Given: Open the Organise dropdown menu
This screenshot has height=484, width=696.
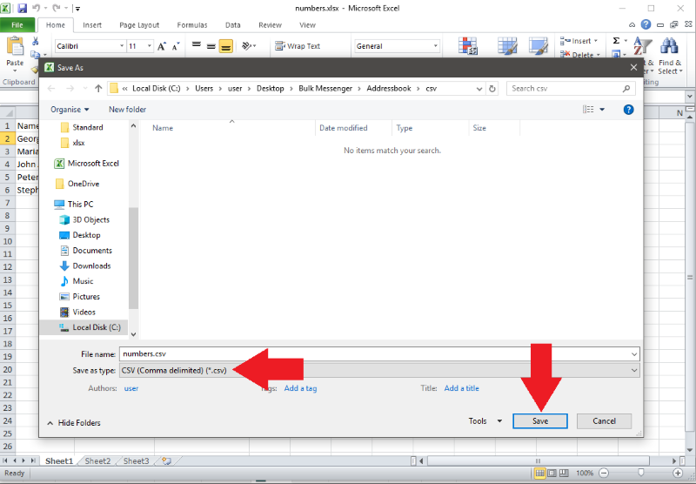Looking at the screenshot, I should [70, 110].
